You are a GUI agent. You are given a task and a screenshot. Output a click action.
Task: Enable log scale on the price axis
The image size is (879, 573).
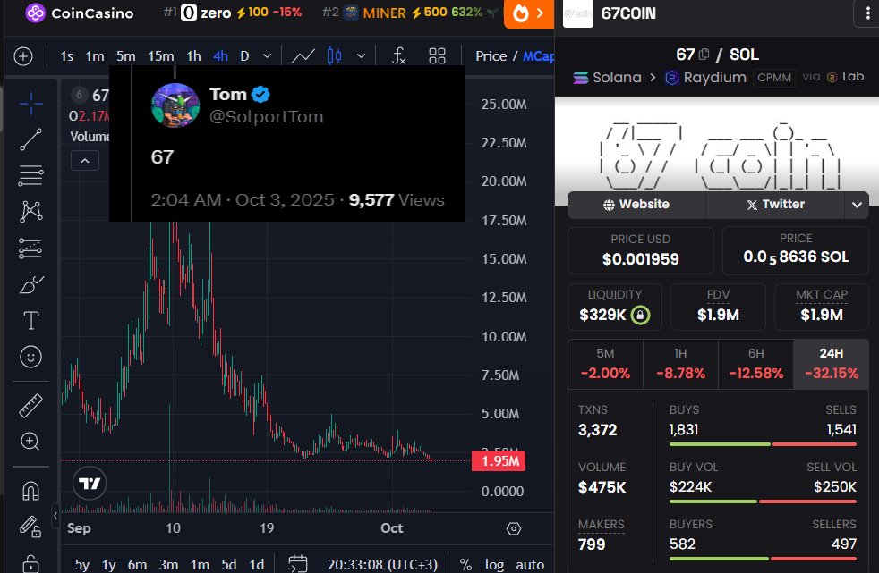tap(494, 565)
